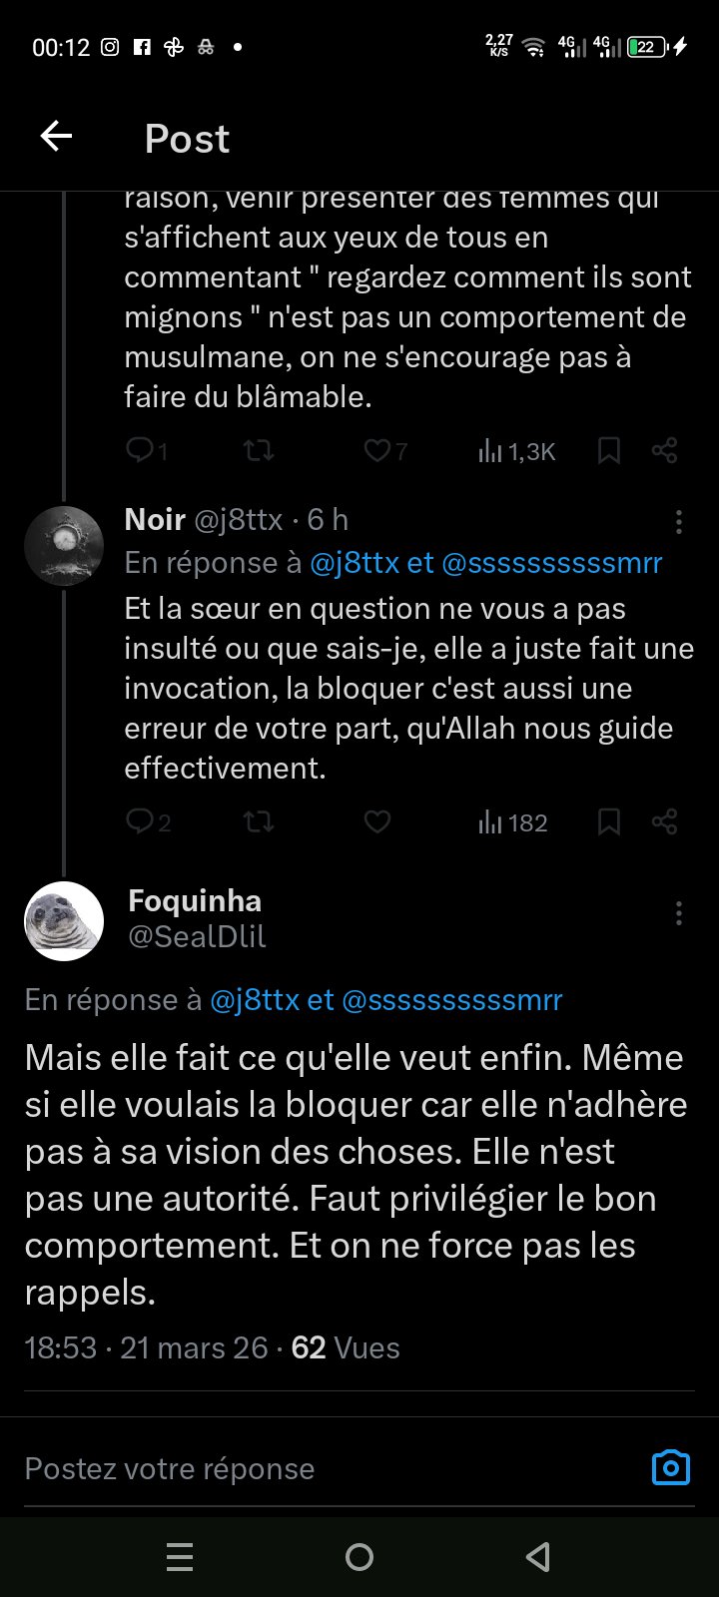The image size is (719, 1597).
Task: Open more options menu for Noir's reply
Action: tap(678, 521)
